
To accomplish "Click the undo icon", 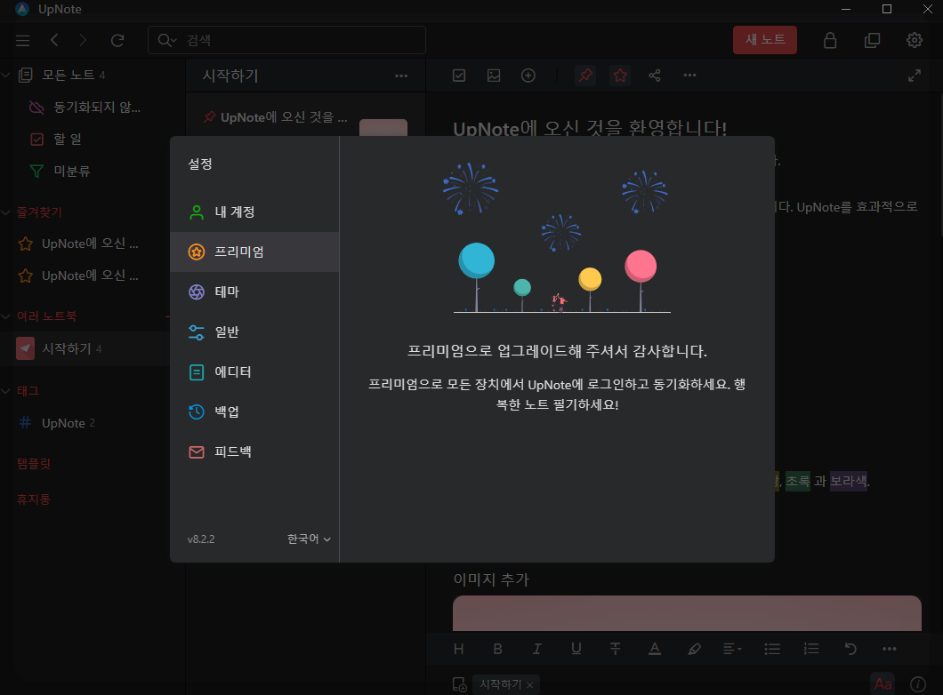I will (850, 649).
